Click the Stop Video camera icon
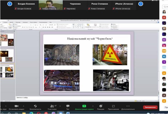This screenshot has width=168, height=114. tap(16, 106)
